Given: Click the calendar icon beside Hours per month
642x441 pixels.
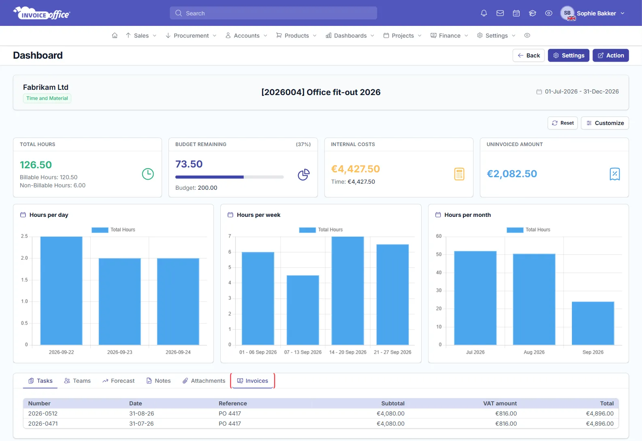Looking at the screenshot, I should tap(438, 215).
